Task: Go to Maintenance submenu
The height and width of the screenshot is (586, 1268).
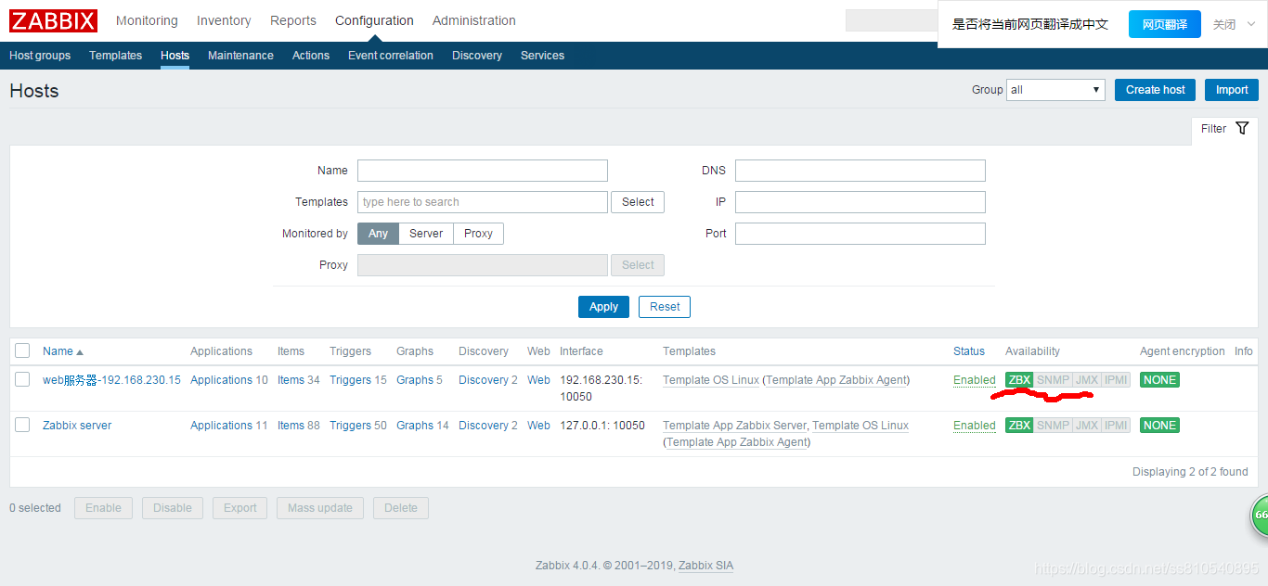Action: click(240, 56)
